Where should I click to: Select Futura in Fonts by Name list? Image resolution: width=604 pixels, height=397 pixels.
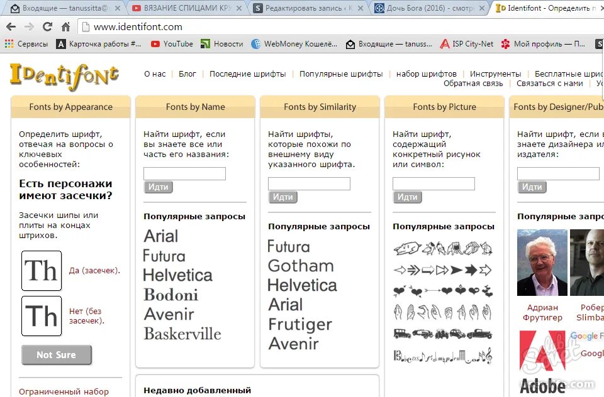click(164, 256)
